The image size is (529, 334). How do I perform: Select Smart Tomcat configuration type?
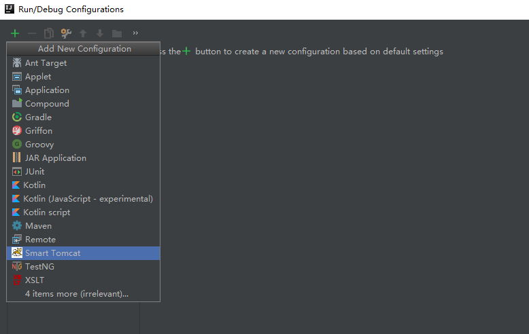[52, 253]
